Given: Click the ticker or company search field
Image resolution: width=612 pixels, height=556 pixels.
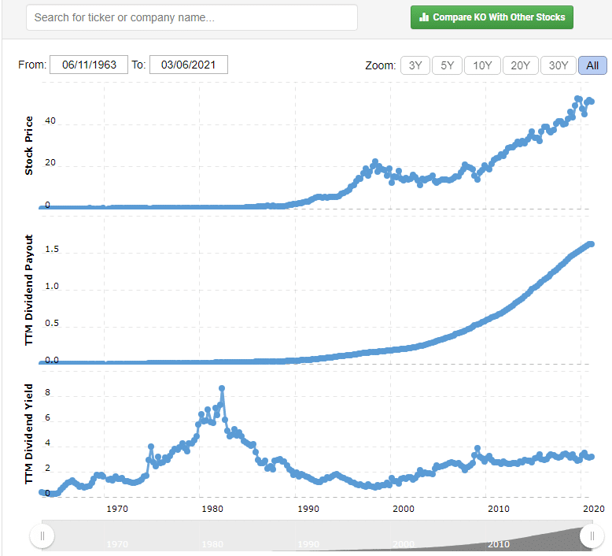Looking at the screenshot, I should [191, 17].
